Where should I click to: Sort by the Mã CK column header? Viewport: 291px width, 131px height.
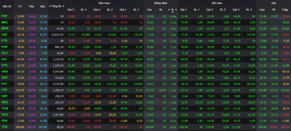point(7,6)
